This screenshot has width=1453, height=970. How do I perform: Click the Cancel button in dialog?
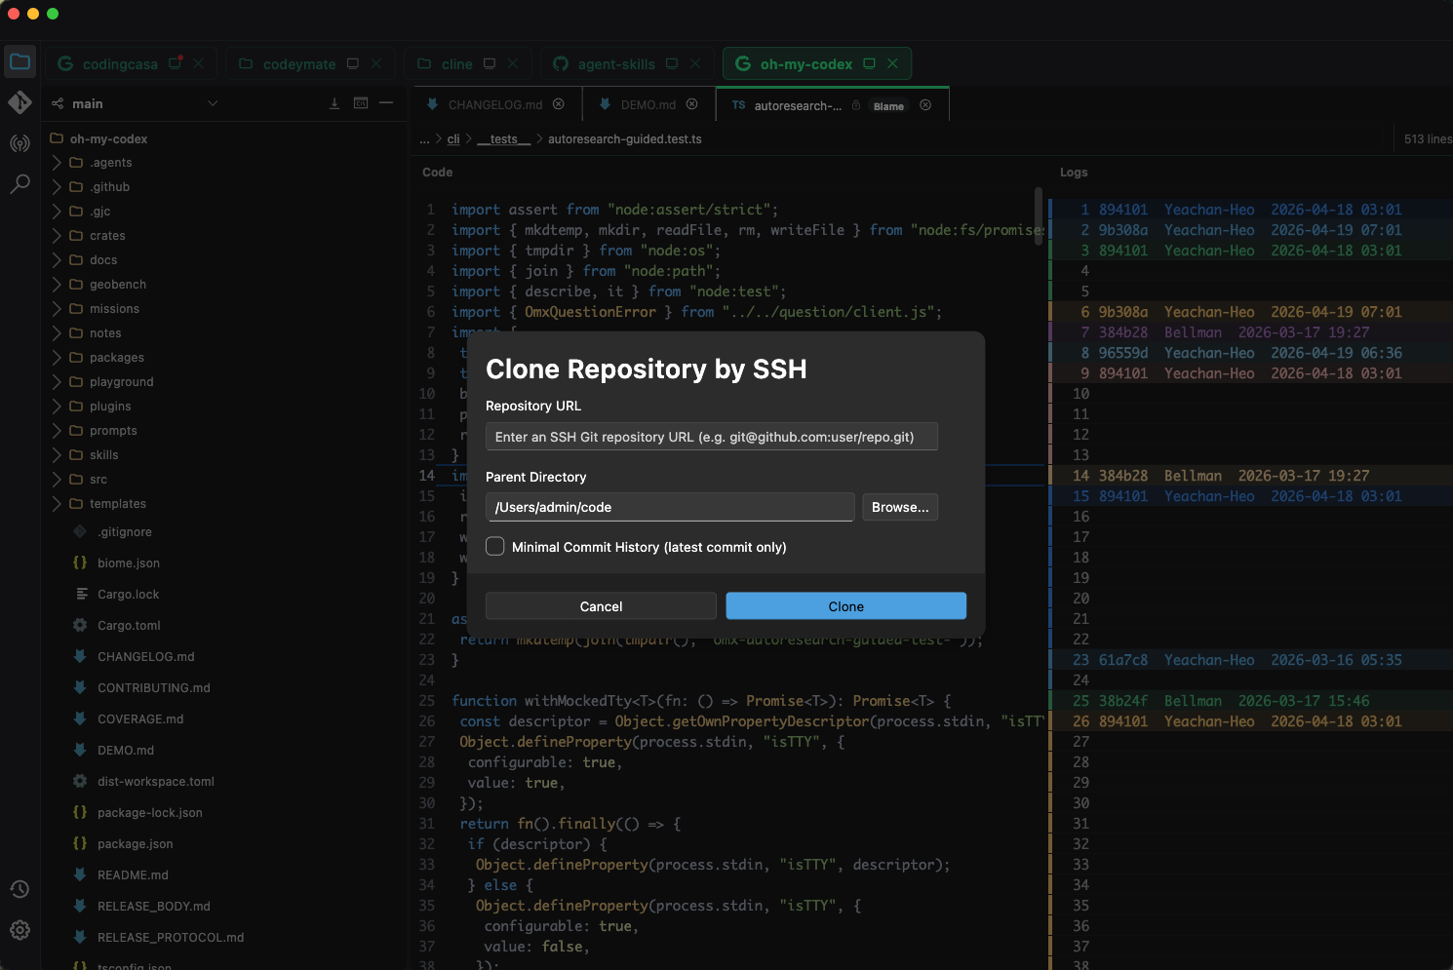(x=601, y=606)
